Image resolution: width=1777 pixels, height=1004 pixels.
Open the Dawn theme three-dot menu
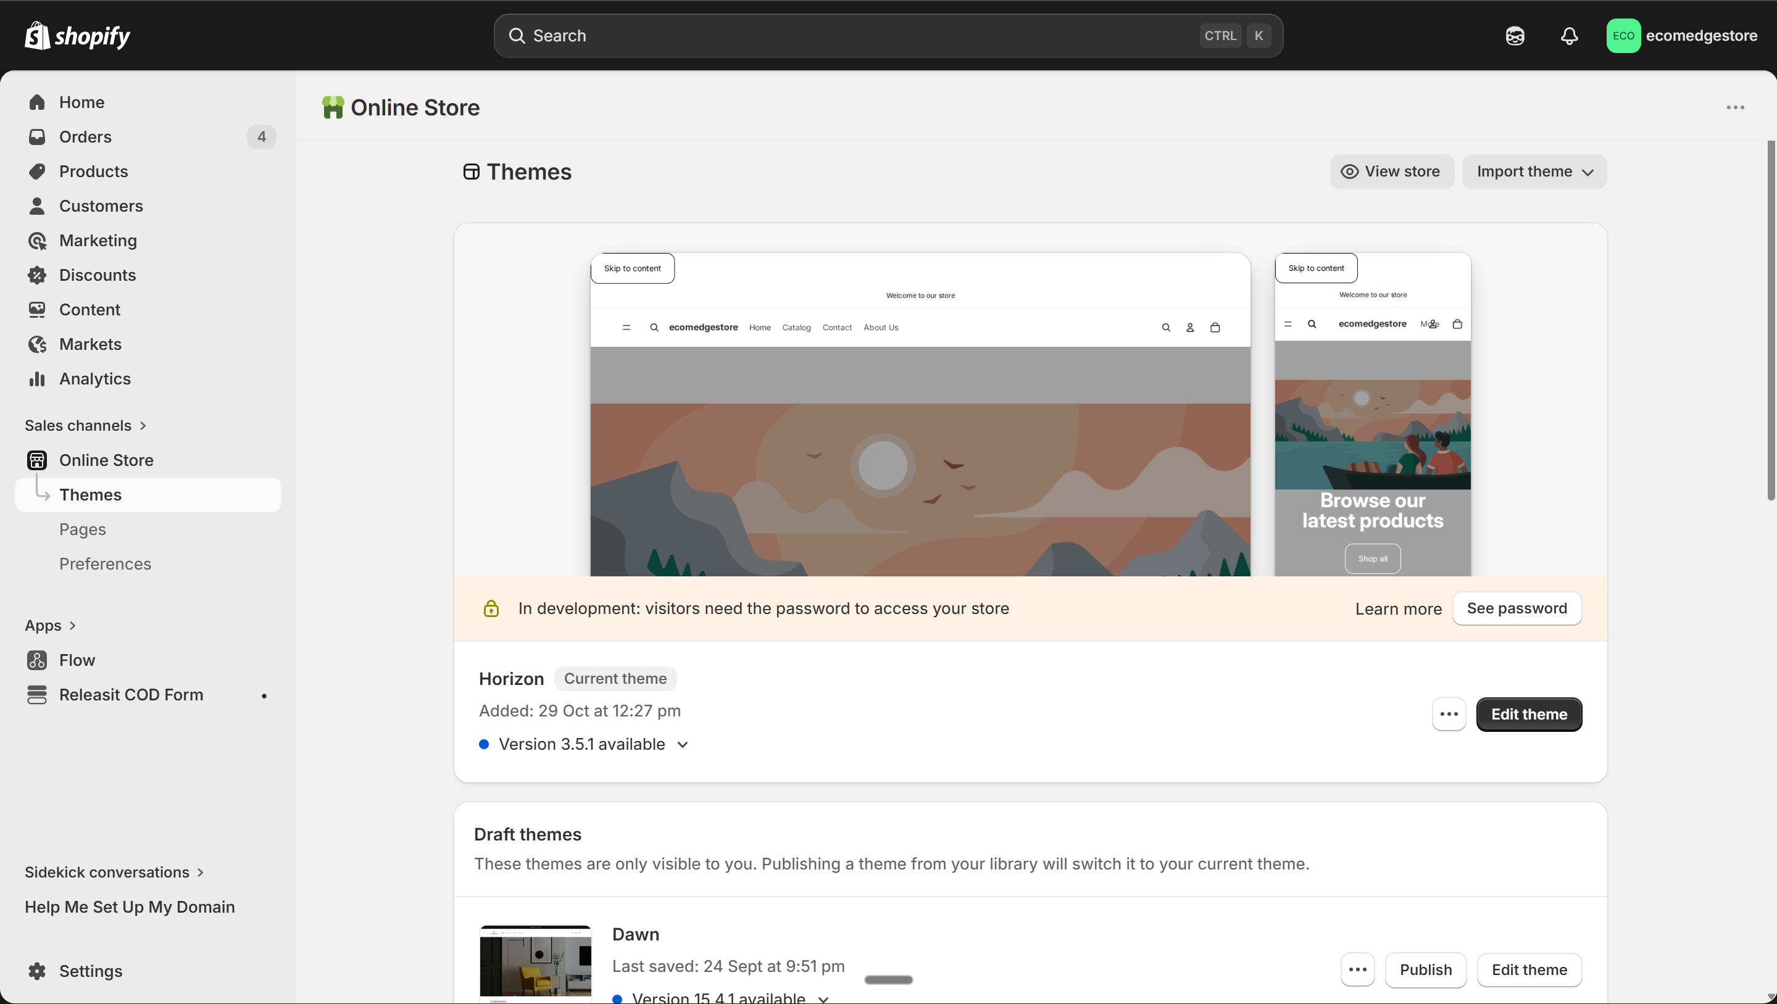point(1359,969)
